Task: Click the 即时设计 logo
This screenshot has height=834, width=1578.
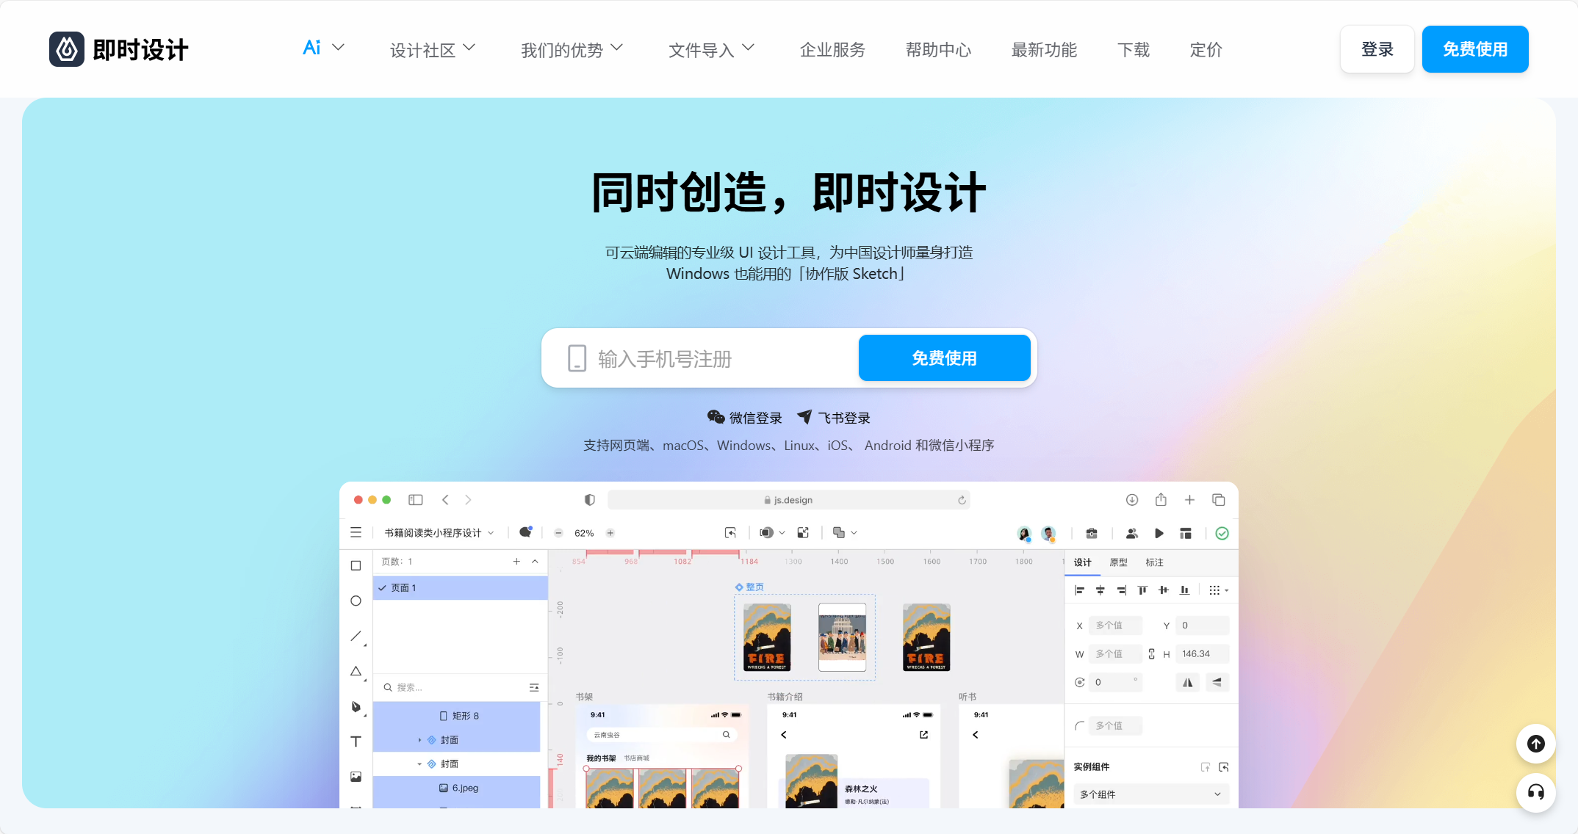Action: tap(119, 49)
